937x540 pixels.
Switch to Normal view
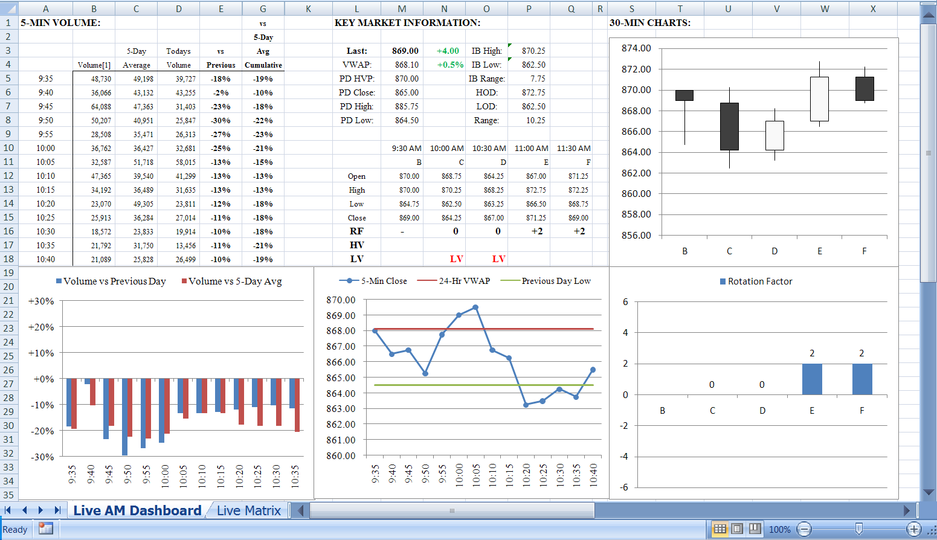(x=720, y=529)
